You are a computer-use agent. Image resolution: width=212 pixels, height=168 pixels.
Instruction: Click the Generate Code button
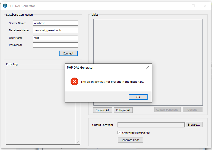[x=130, y=140]
